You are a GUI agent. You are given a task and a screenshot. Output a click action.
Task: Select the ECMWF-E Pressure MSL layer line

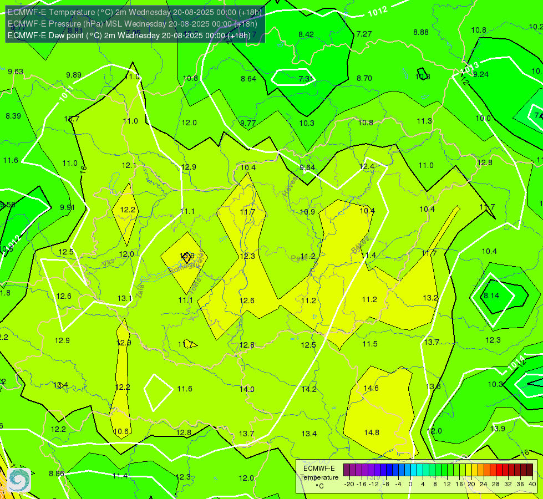pos(133,23)
